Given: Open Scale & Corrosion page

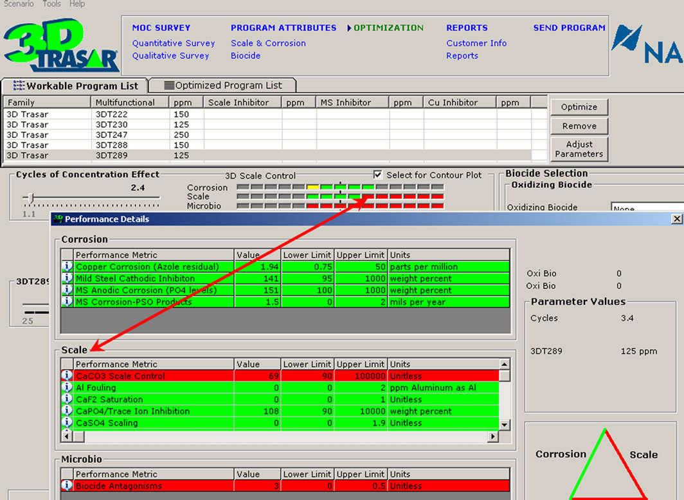Looking at the screenshot, I should (x=268, y=43).
